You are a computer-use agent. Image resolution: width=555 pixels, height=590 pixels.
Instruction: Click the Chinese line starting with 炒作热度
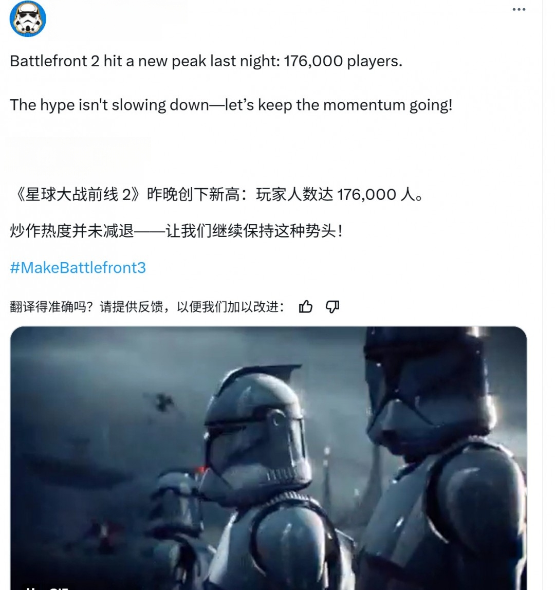pyautogui.click(x=176, y=231)
